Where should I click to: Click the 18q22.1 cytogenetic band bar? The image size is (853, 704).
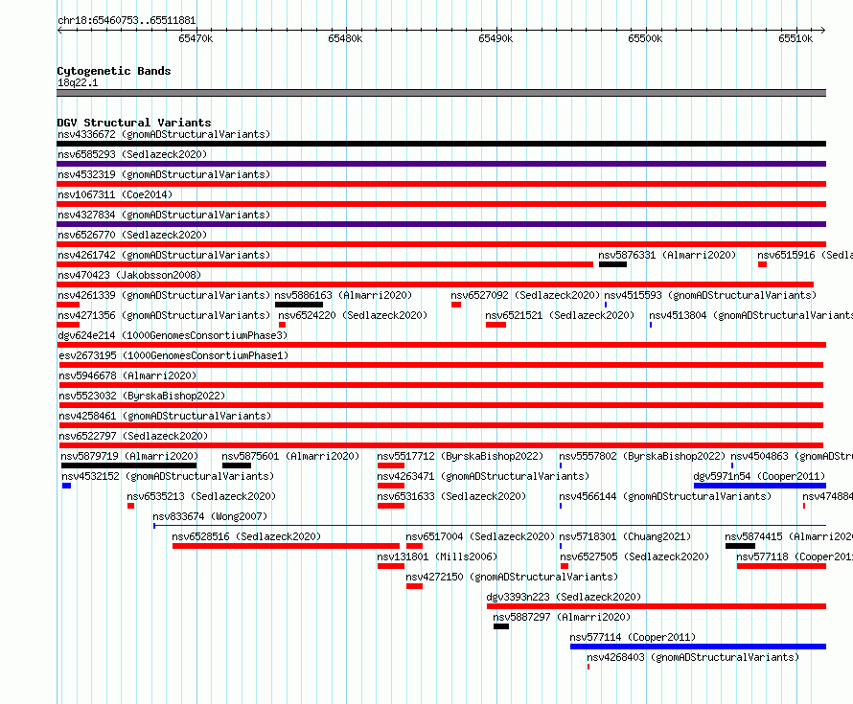(441, 93)
